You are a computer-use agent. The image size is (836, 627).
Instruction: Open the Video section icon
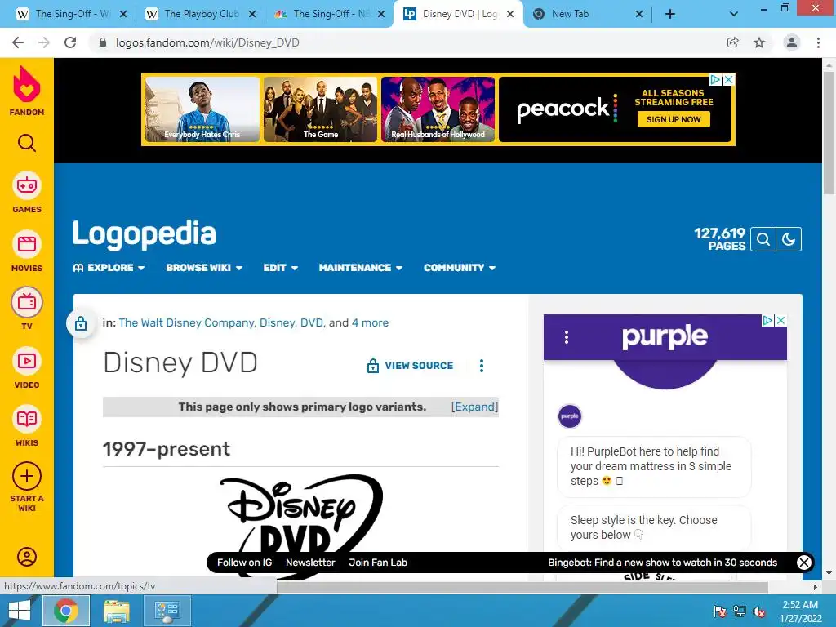27,361
